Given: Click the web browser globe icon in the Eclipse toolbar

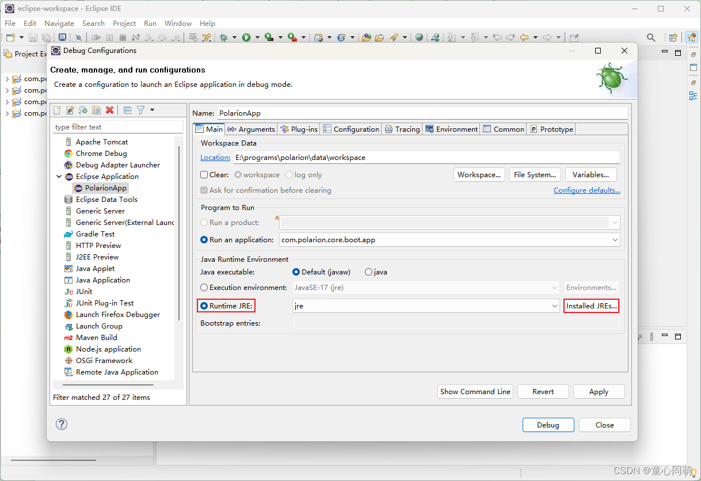Looking at the screenshot, I should [419, 37].
